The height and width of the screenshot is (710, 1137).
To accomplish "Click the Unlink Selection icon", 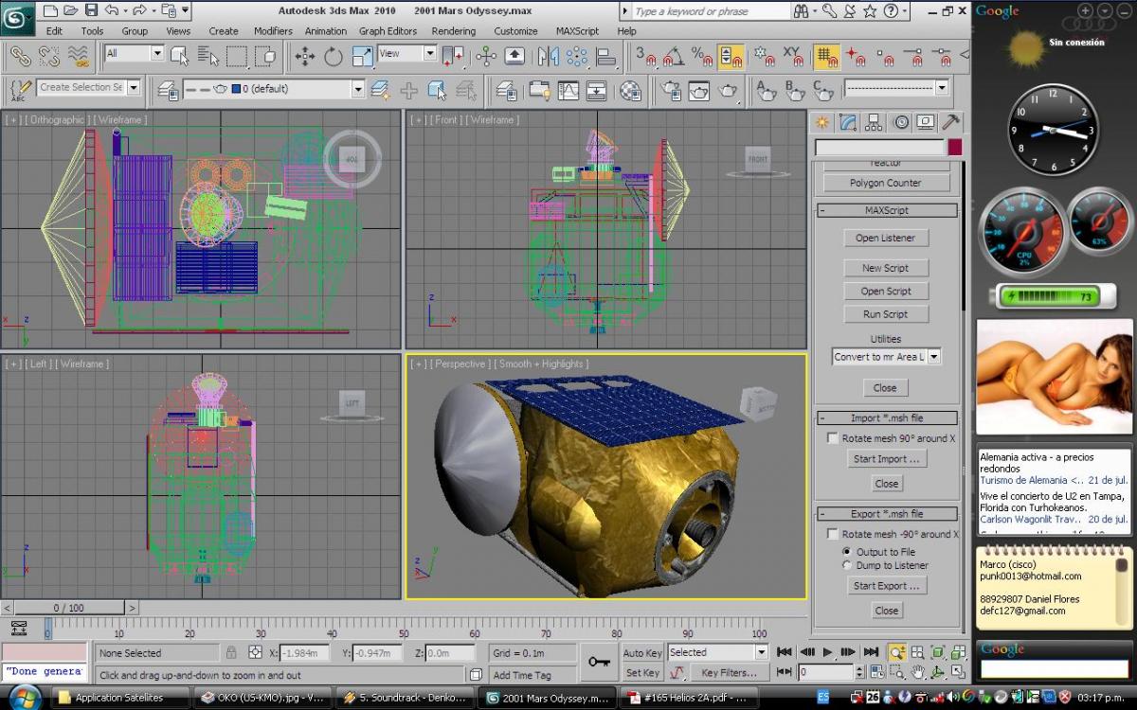I will click(48, 56).
